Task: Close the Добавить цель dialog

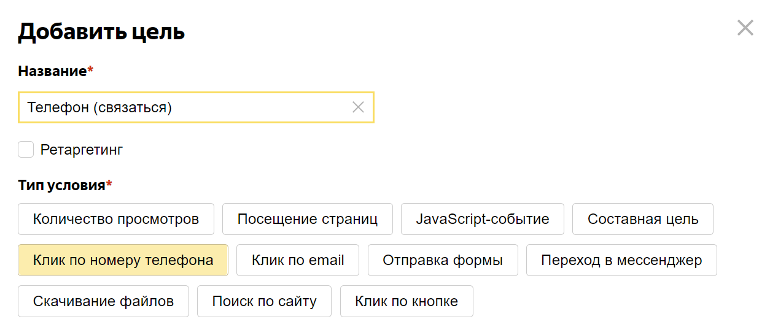Action: [745, 28]
